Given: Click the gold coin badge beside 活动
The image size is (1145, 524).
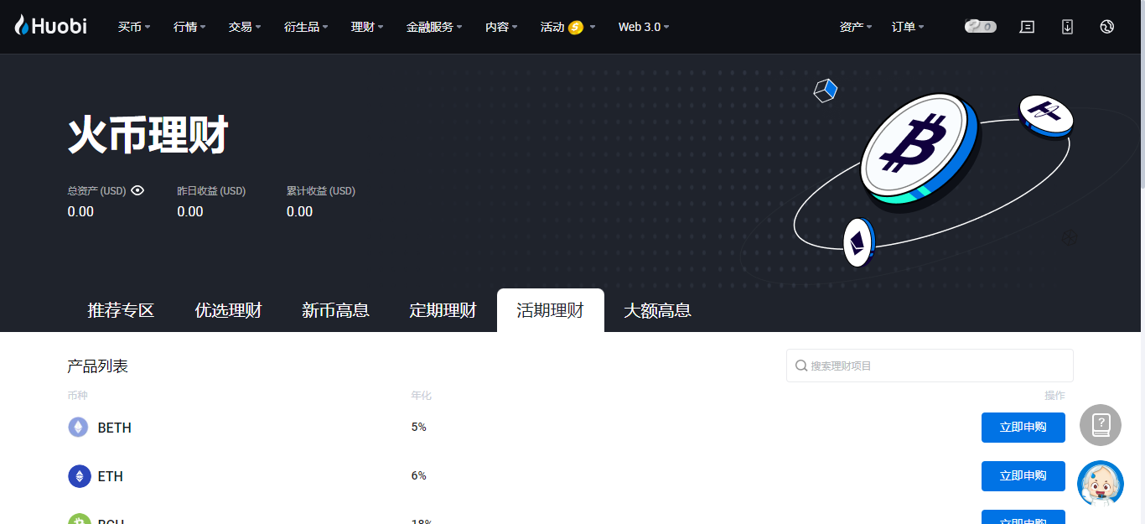Looking at the screenshot, I should click(575, 27).
